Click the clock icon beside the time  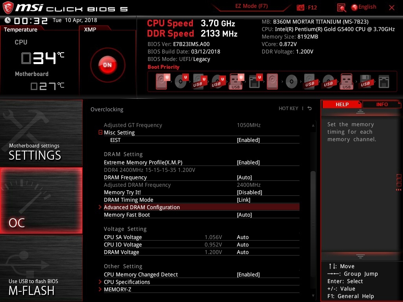click(x=8, y=20)
